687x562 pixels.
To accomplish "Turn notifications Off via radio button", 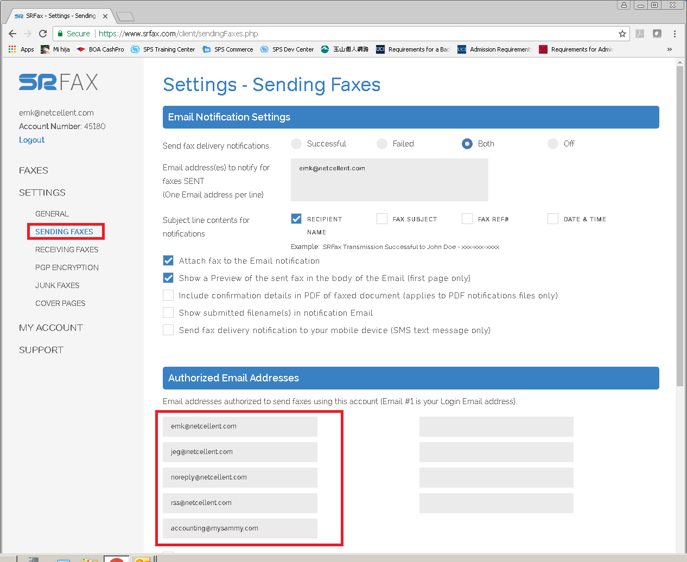I will [553, 144].
